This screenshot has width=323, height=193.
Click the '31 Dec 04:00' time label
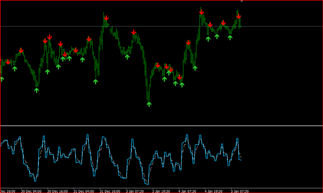coord(84,191)
